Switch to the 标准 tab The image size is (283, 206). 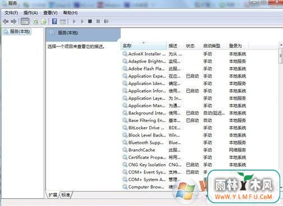(66, 195)
